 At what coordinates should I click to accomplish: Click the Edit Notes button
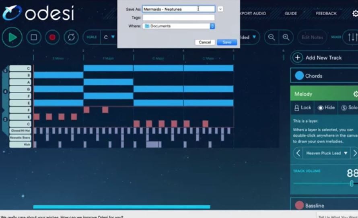point(312,37)
